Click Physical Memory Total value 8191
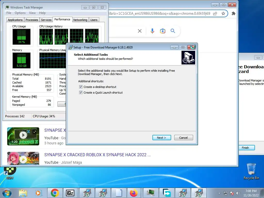Viewport: 264px width, 198px height. pos(48,79)
